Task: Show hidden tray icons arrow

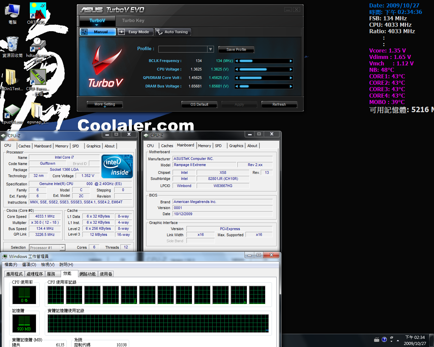Action: pos(398,340)
